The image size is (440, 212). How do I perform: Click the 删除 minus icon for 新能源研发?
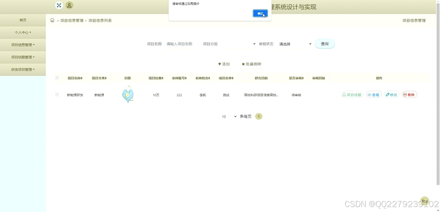(x=404, y=95)
